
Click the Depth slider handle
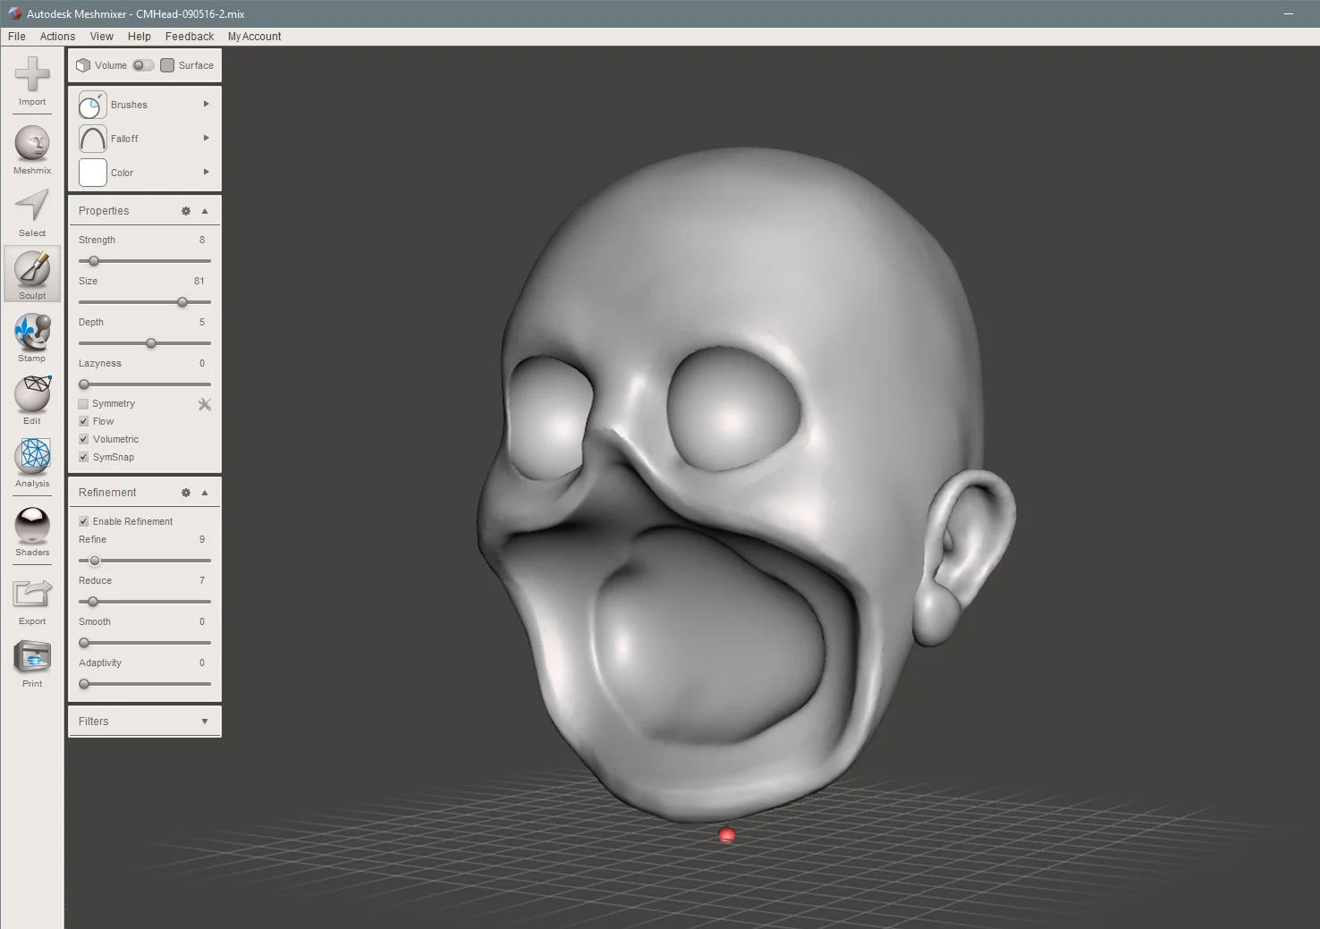tap(151, 343)
